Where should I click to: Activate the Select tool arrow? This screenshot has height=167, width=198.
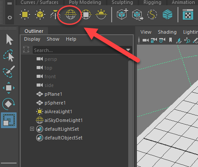click(x=10, y=39)
